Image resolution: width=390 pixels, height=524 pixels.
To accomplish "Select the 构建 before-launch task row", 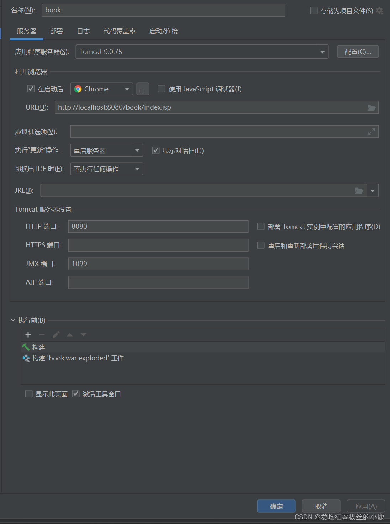I will point(203,347).
